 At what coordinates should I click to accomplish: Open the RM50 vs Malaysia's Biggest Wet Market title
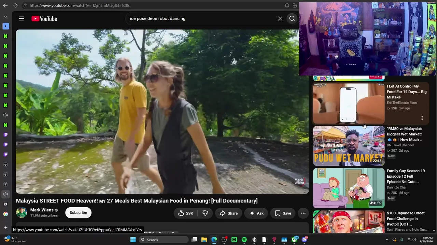click(x=405, y=134)
